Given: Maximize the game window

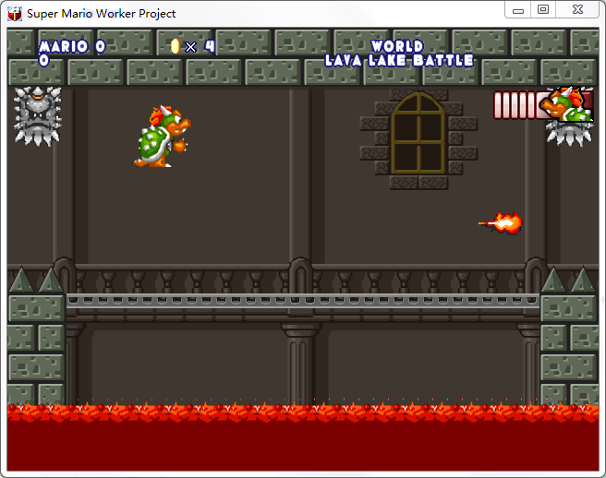Looking at the screenshot, I should [x=543, y=9].
